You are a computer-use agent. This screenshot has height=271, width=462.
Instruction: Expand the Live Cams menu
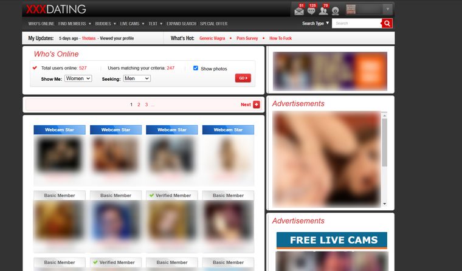[x=132, y=24]
